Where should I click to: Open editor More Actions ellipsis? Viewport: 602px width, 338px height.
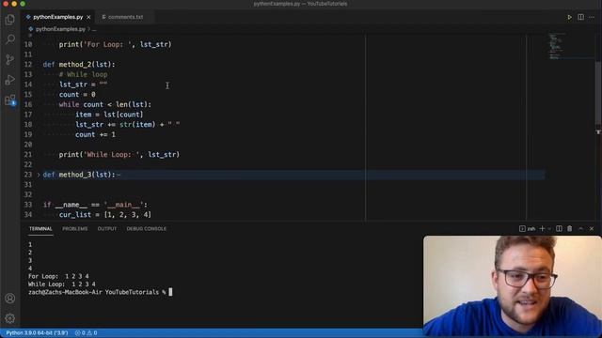[592, 17]
